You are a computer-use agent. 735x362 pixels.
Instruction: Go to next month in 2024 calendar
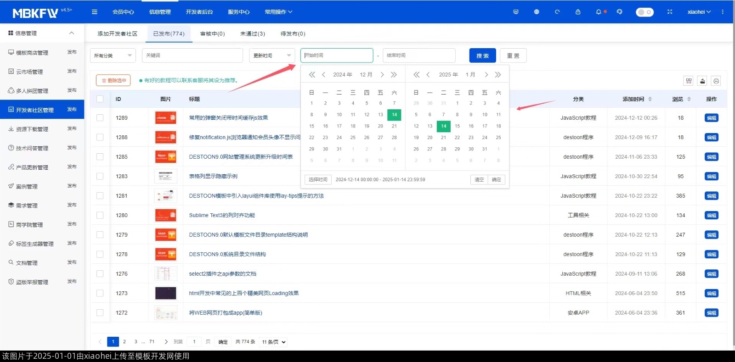(382, 75)
